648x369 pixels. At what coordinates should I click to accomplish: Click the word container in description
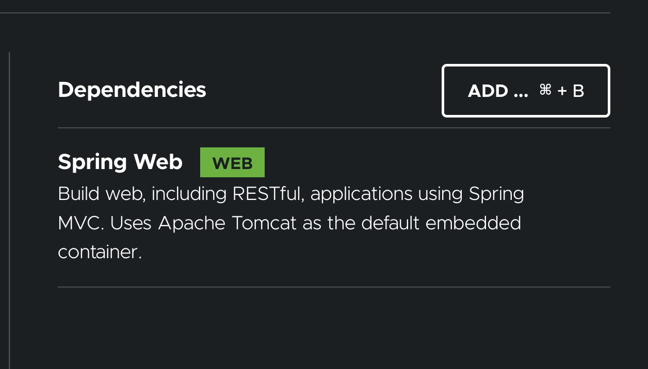[x=100, y=252]
